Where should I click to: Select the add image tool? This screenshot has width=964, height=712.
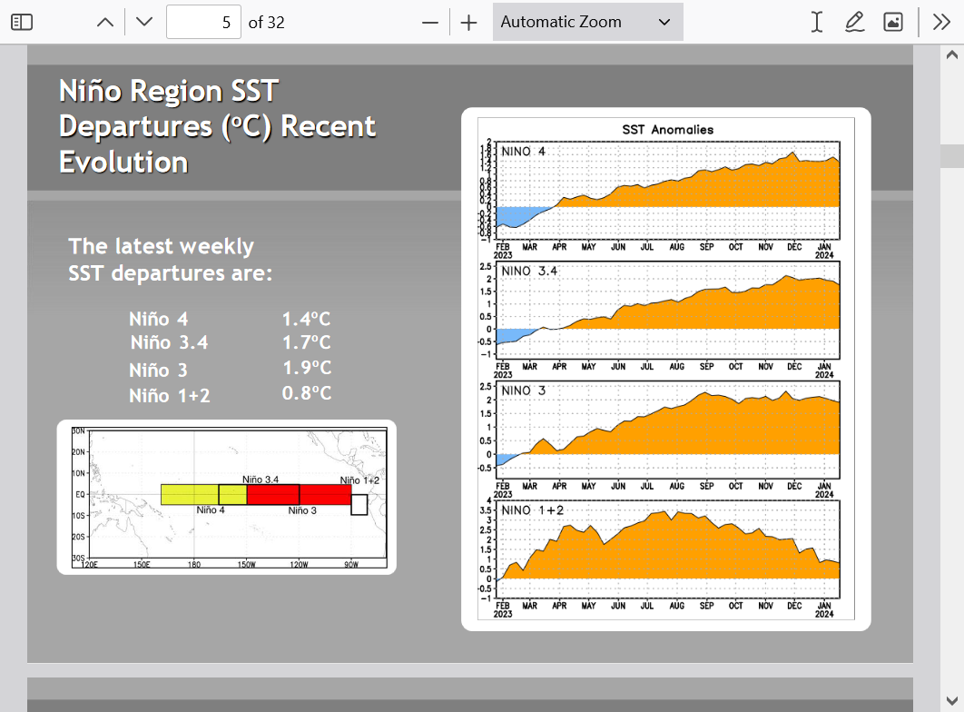point(893,22)
